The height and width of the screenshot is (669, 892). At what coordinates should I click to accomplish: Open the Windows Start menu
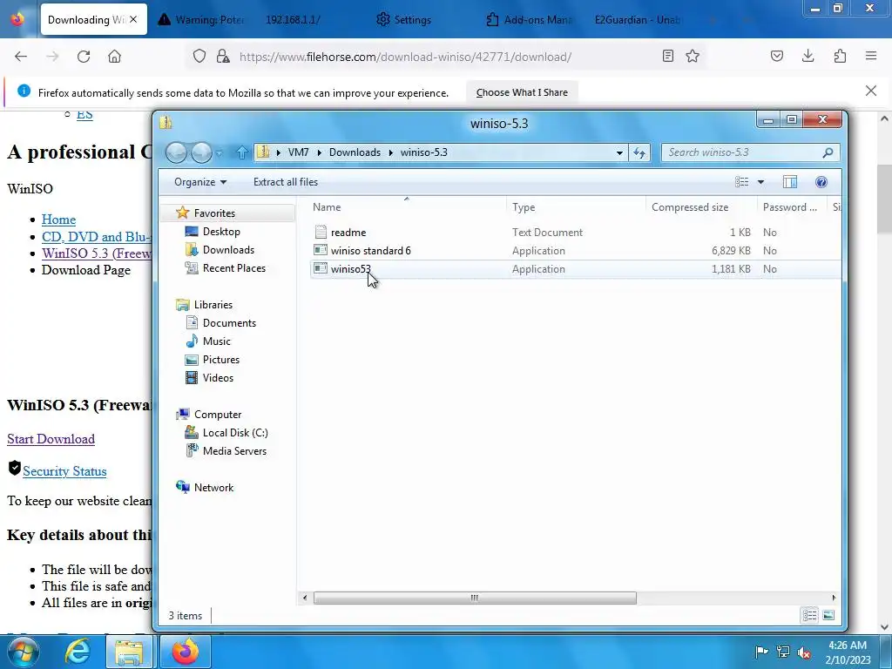click(x=24, y=652)
